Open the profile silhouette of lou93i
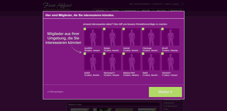Screen dimensions: 227x111 click(93, 62)
